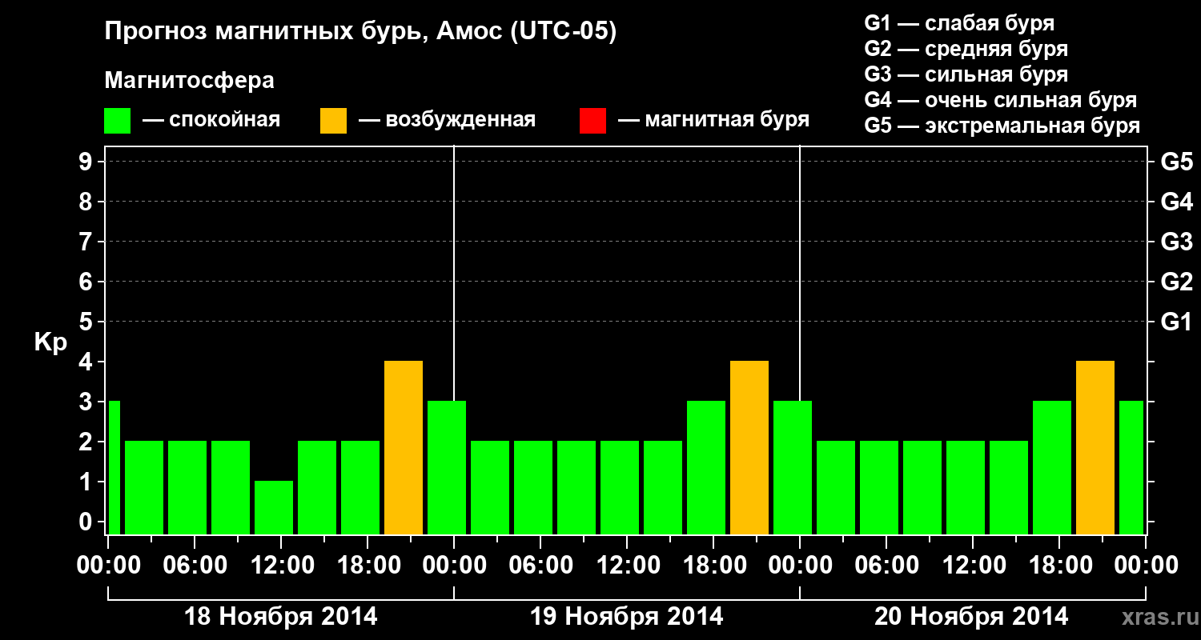Click the G4 label on the right axis
Image resolution: width=1201 pixels, height=640 pixels.
pos(1176,202)
